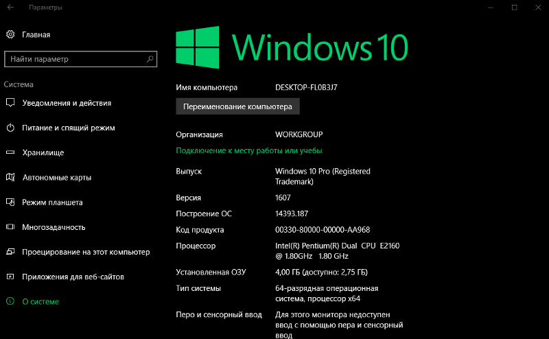This screenshot has height=339, width=549.
Task: Maximize the Параметры window
Action: [514, 8]
